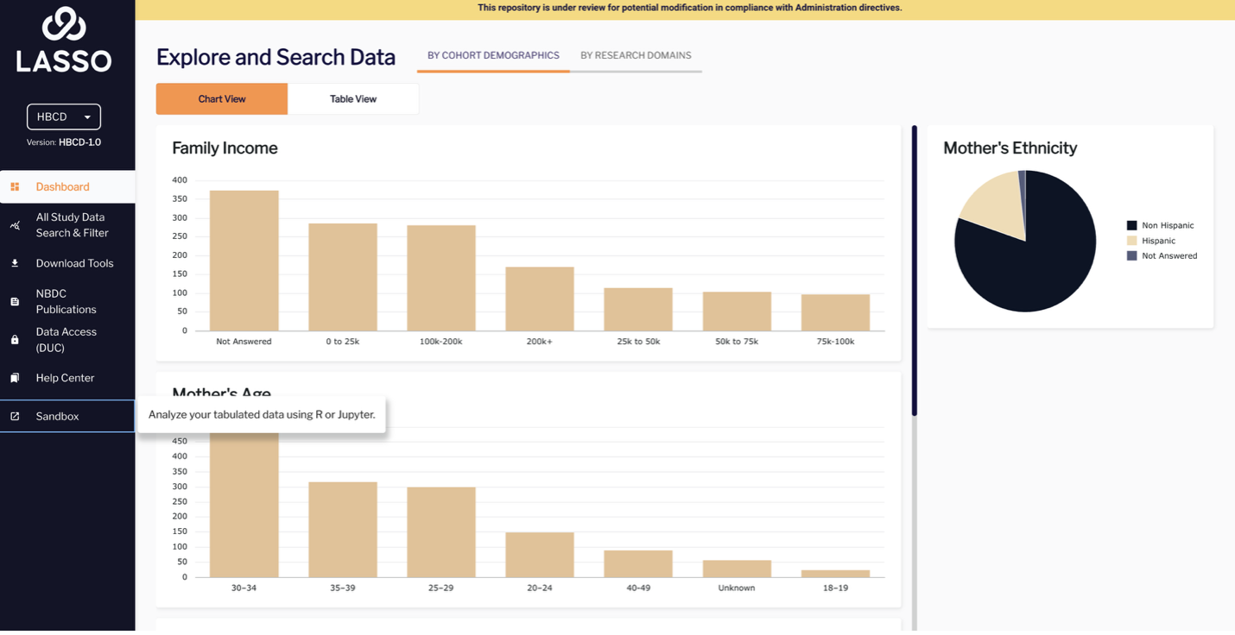
Task: Click the Hispanic pie slice
Action: pos(999,204)
